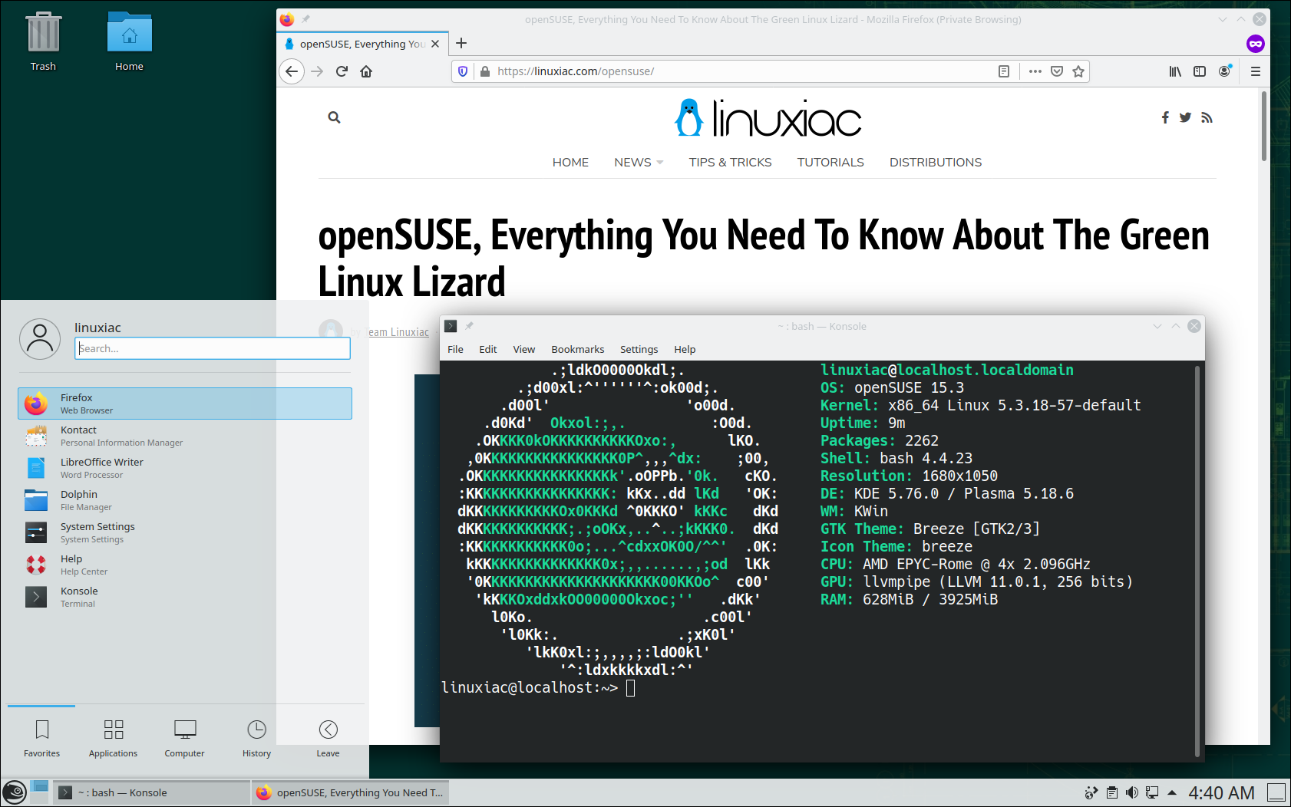The image size is (1291, 807).
Task: Expand the NEWS dropdown menu
Action: 638,162
